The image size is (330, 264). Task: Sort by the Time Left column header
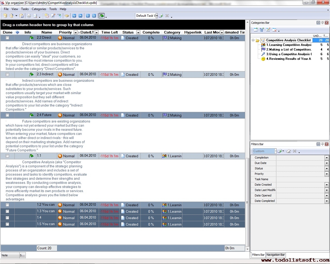click(x=109, y=32)
